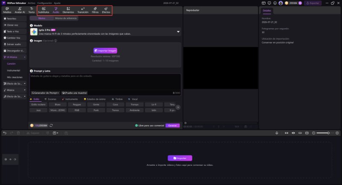Select the Audio toolbar icon
This screenshot has height=185, width=342.
click(x=56, y=10)
